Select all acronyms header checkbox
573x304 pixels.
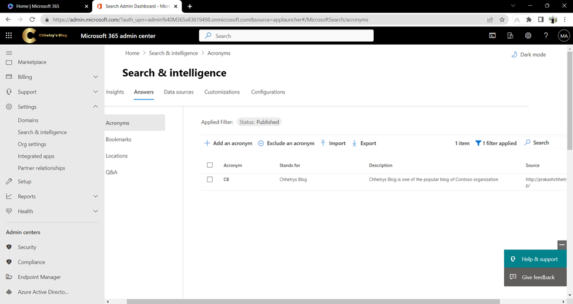(210, 165)
